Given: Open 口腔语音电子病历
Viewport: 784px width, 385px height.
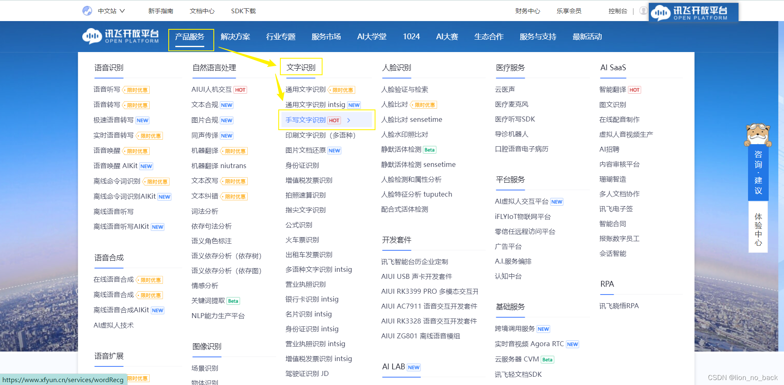Looking at the screenshot, I should coord(521,149).
